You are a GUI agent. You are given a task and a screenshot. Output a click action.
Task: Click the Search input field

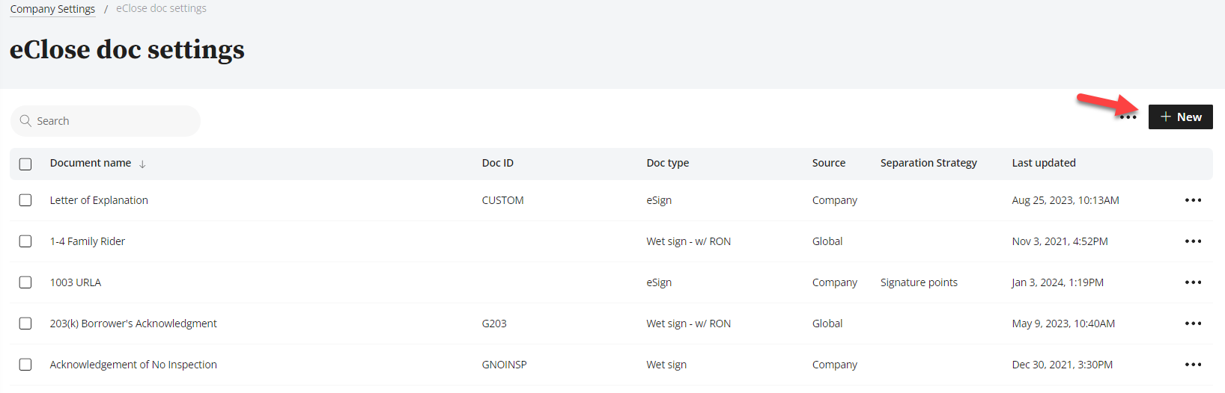point(112,121)
